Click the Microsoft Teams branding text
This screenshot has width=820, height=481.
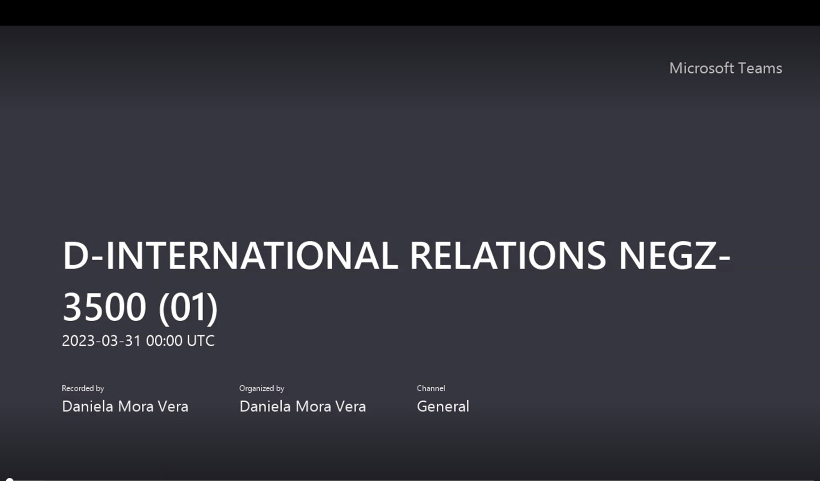click(x=725, y=68)
